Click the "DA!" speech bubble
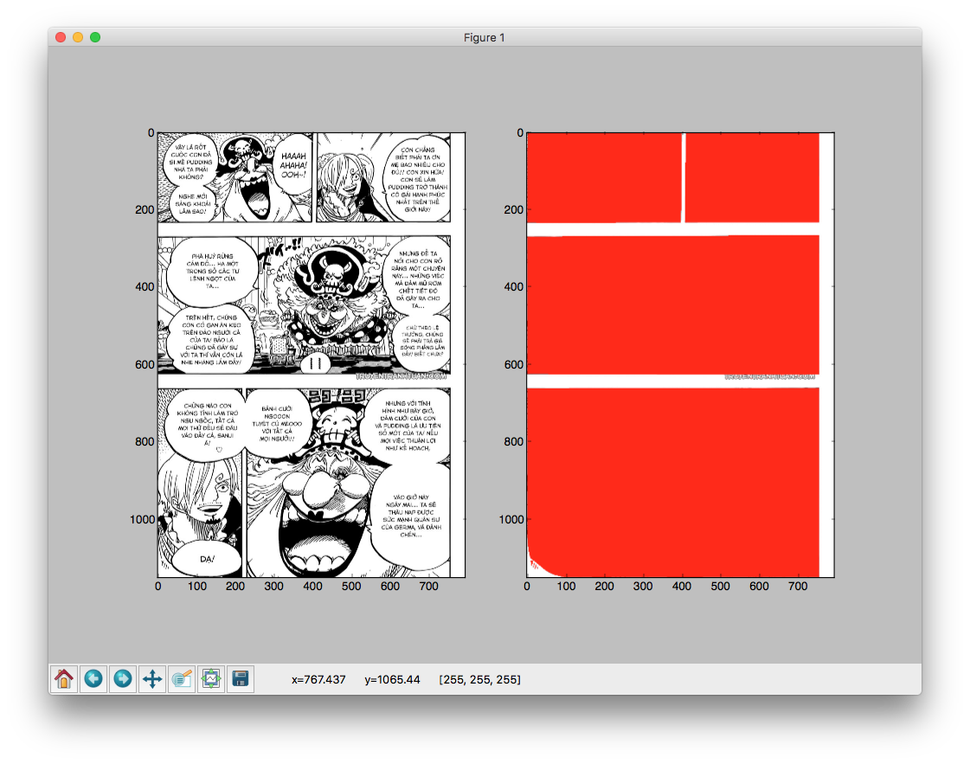This screenshot has height=764, width=970. 207,559
